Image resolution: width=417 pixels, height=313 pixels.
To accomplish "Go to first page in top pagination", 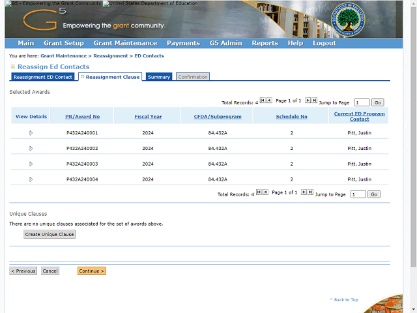I will 262,101.
